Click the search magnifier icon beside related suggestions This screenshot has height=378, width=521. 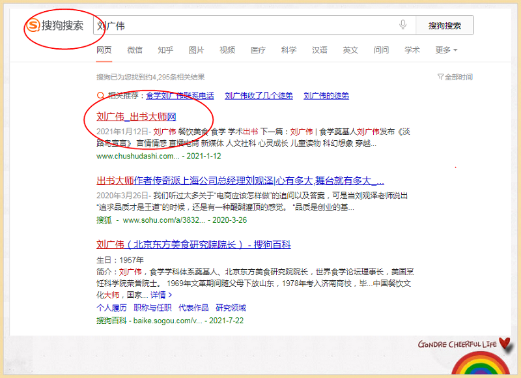pyautogui.click(x=100, y=95)
